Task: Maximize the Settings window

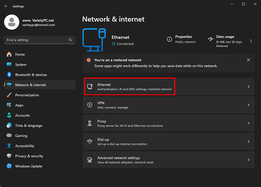Action: [243, 4]
